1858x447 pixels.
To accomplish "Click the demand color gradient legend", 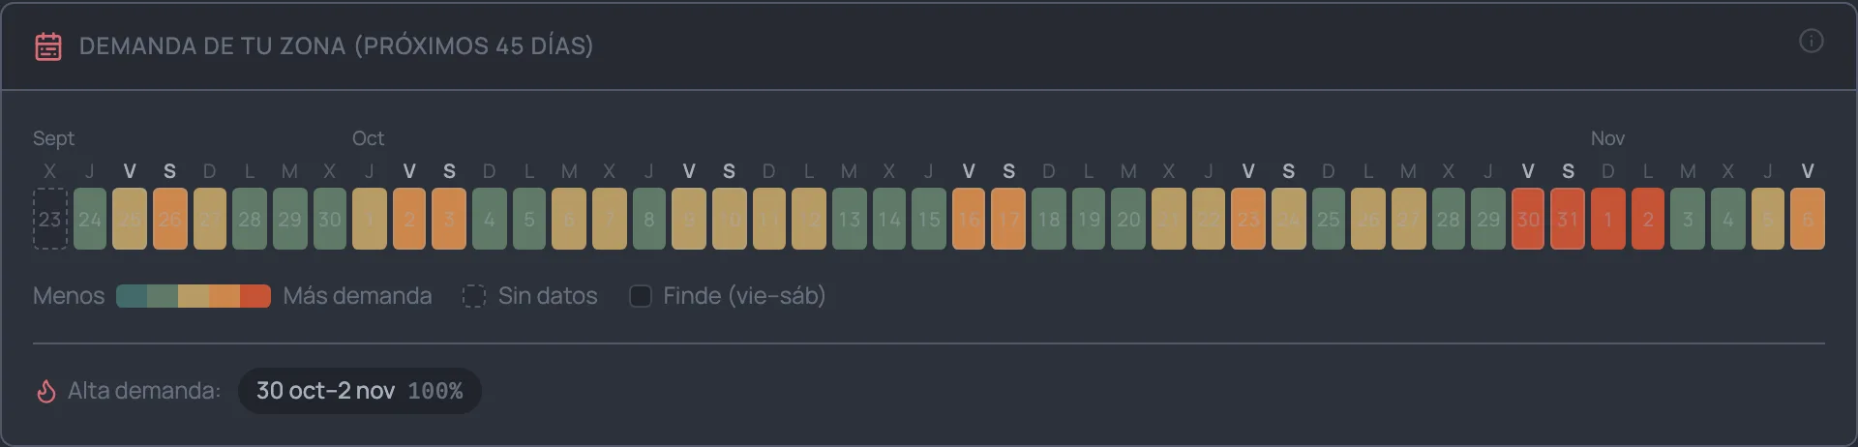I will point(194,296).
